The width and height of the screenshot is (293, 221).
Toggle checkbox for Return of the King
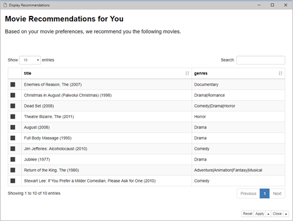tap(13, 170)
